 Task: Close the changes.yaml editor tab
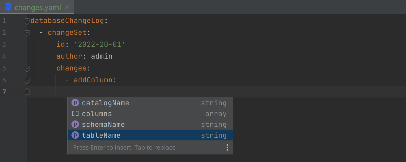point(67,7)
